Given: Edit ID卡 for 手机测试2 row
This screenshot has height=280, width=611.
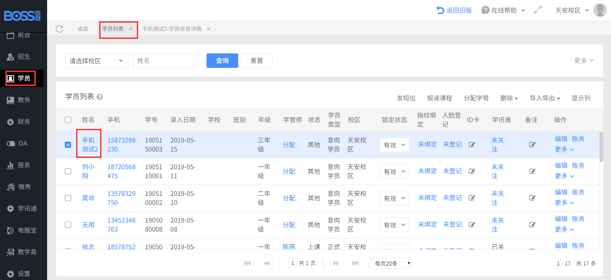Looking at the screenshot, I should tap(472, 145).
